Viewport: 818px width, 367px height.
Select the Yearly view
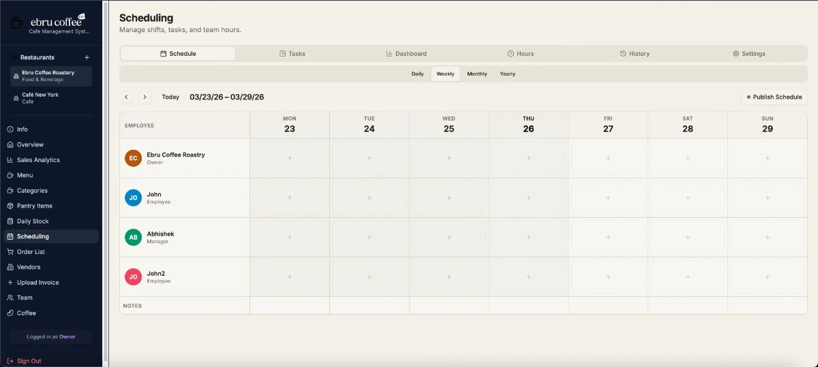(507, 74)
